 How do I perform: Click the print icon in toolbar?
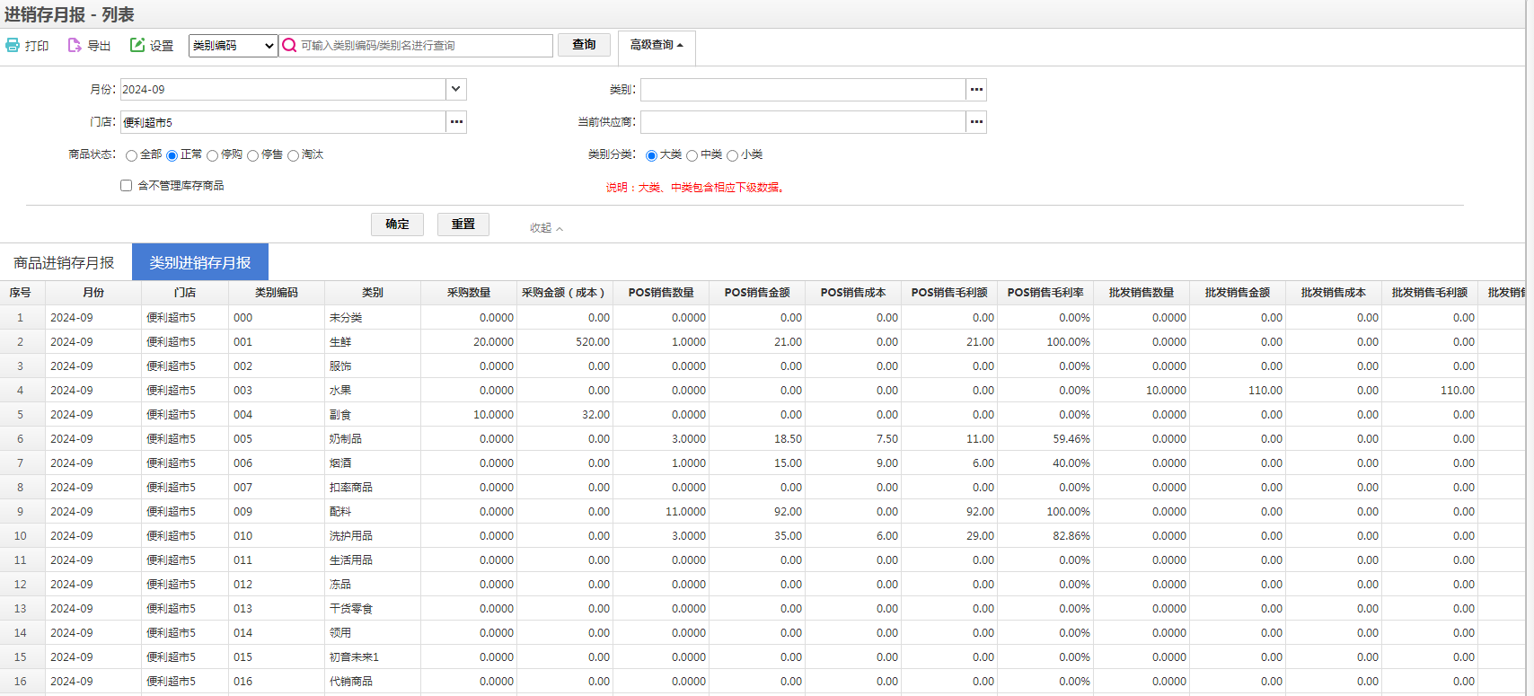click(13, 45)
